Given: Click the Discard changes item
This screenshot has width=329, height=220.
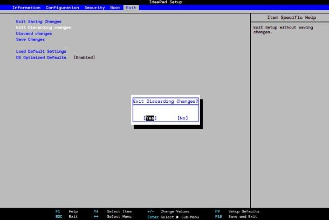Looking at the screenshot, I should tap(34, 33).
